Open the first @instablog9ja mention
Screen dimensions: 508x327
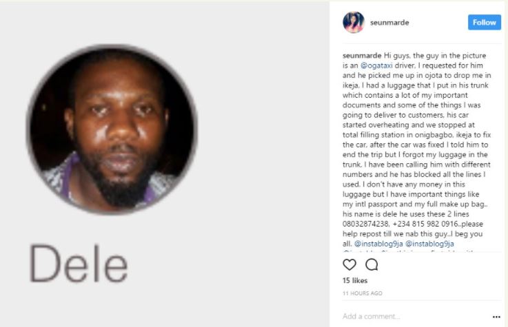[378, 244]
